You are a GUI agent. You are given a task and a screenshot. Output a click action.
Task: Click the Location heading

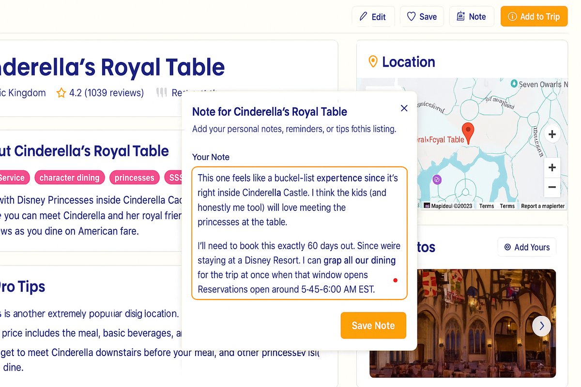pyautogui.click(x=409, y=62)
